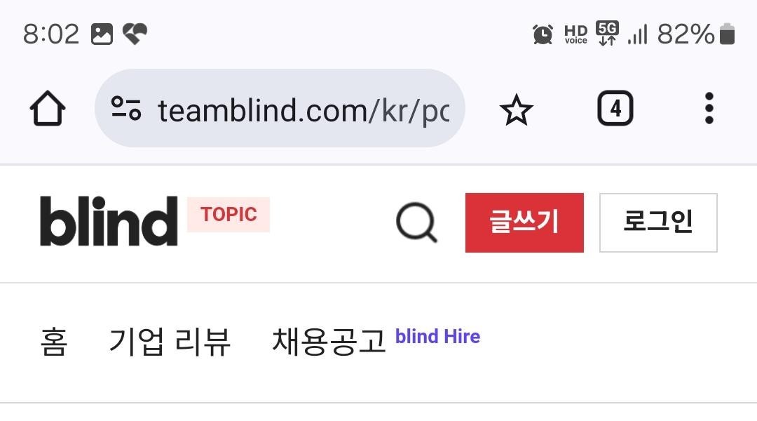The height and width of the screenshot is (421, 757).
Task: Open the Chrome three-dot menu
Action: coord(709,109)
